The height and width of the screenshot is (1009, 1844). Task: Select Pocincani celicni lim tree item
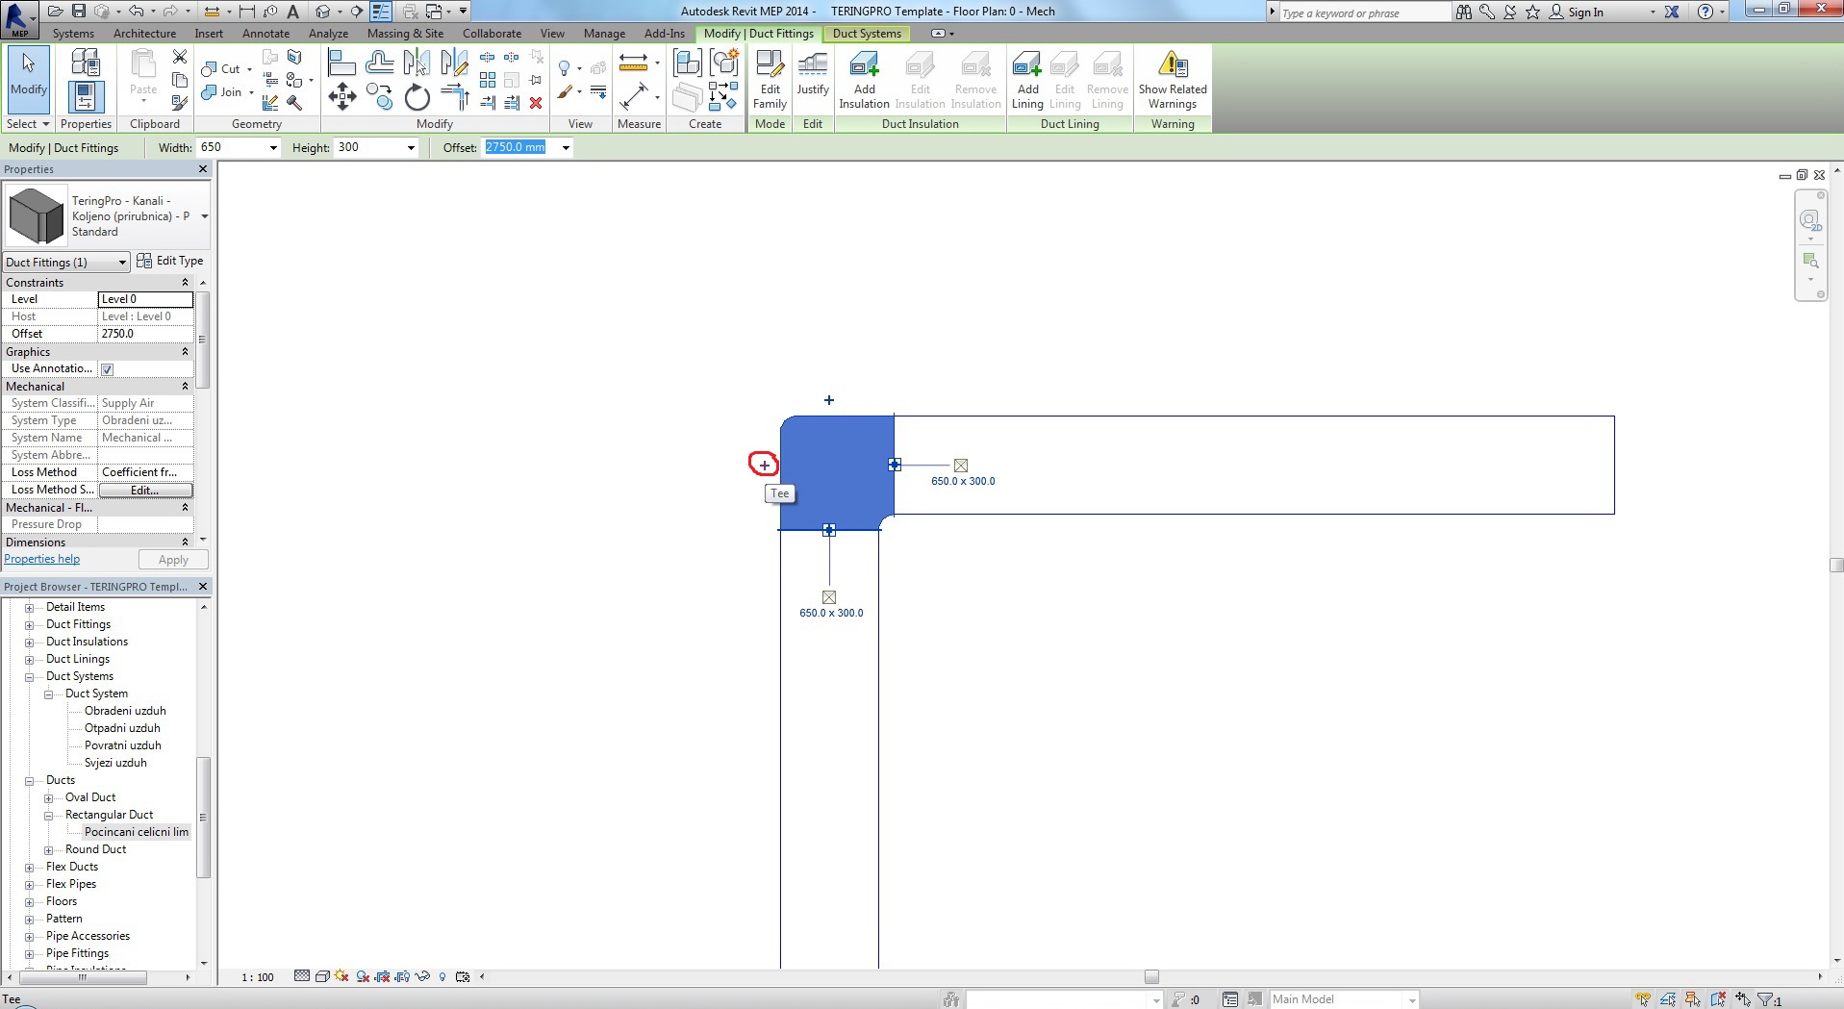click(x=137, y=833)
